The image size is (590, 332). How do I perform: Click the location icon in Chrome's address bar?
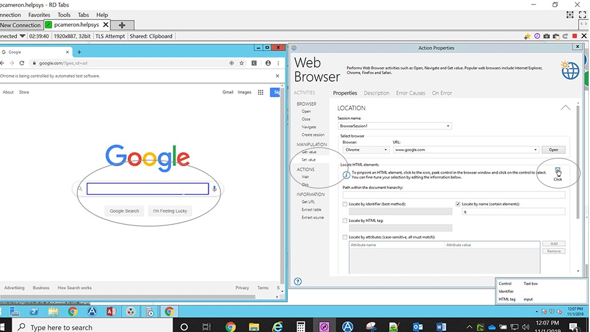coord(232,63)
